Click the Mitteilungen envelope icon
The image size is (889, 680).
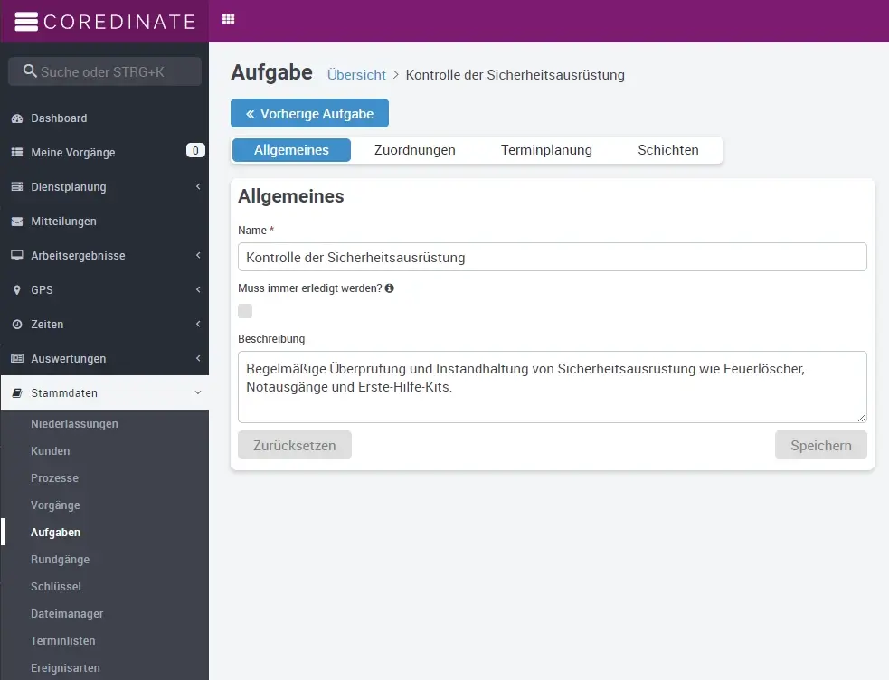[16, 222]
